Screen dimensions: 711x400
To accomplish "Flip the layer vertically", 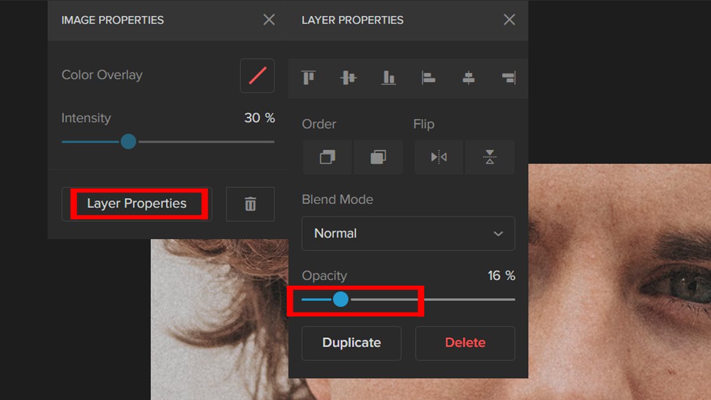I will [x=489, y=157].
